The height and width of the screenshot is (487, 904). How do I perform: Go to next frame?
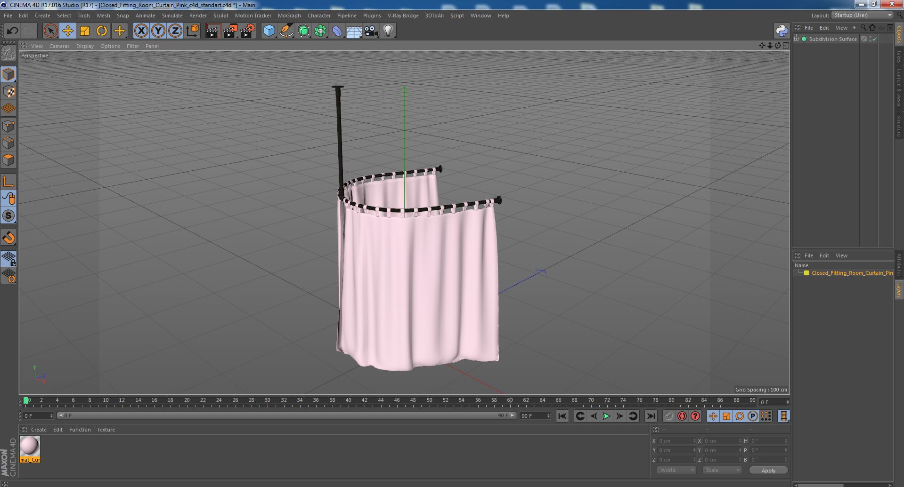[619, 416]
